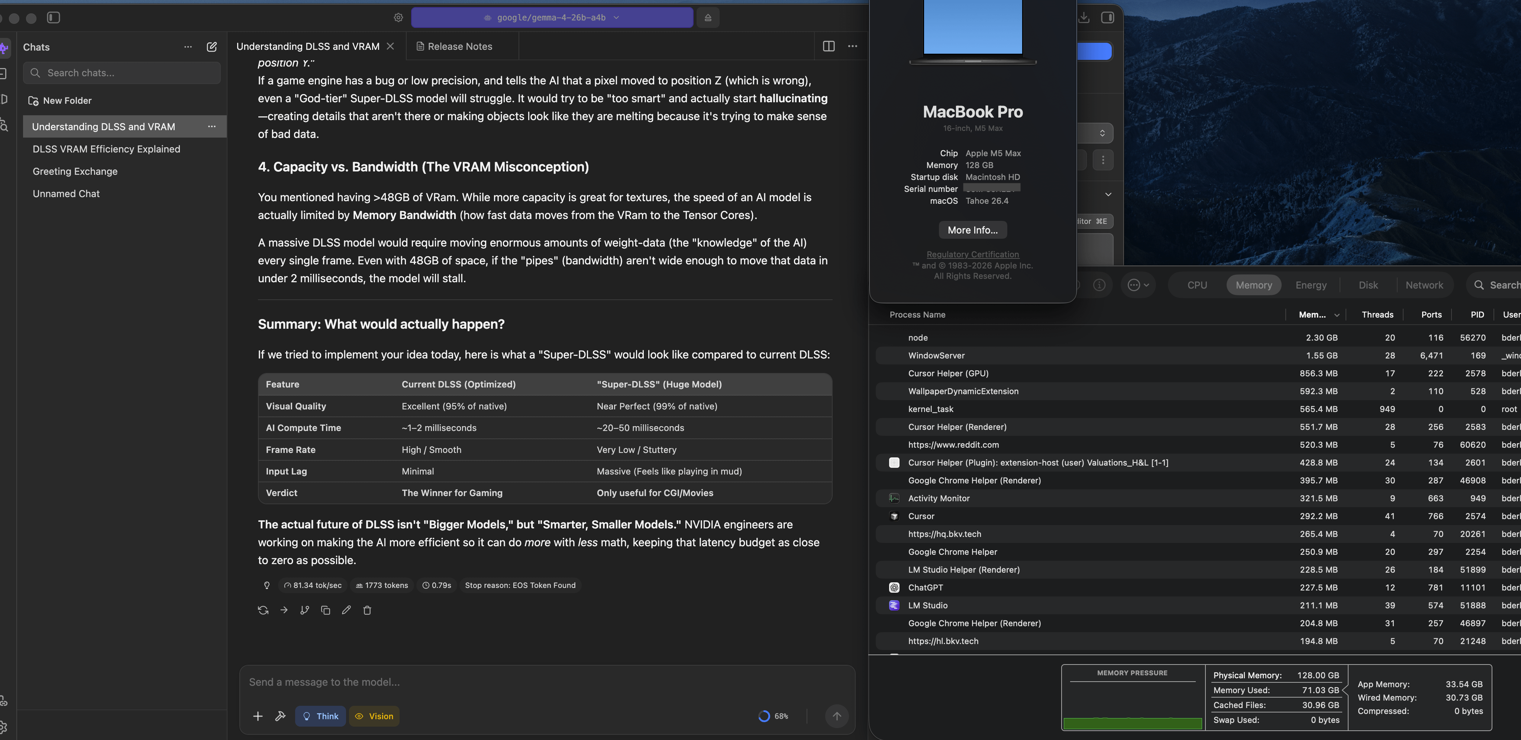This screenshot has height=740, width=1521.
Task: Select the CPU tab in Activity Monitor
Action: pyautogui.click(x=1197, y=285)
